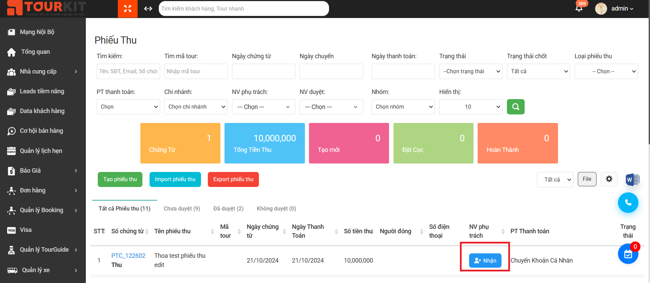Screen dimensions: 650x283
Task: Click the Hoàn Thành salmon card
Action: pyautogui.click(x=518, y=143)
